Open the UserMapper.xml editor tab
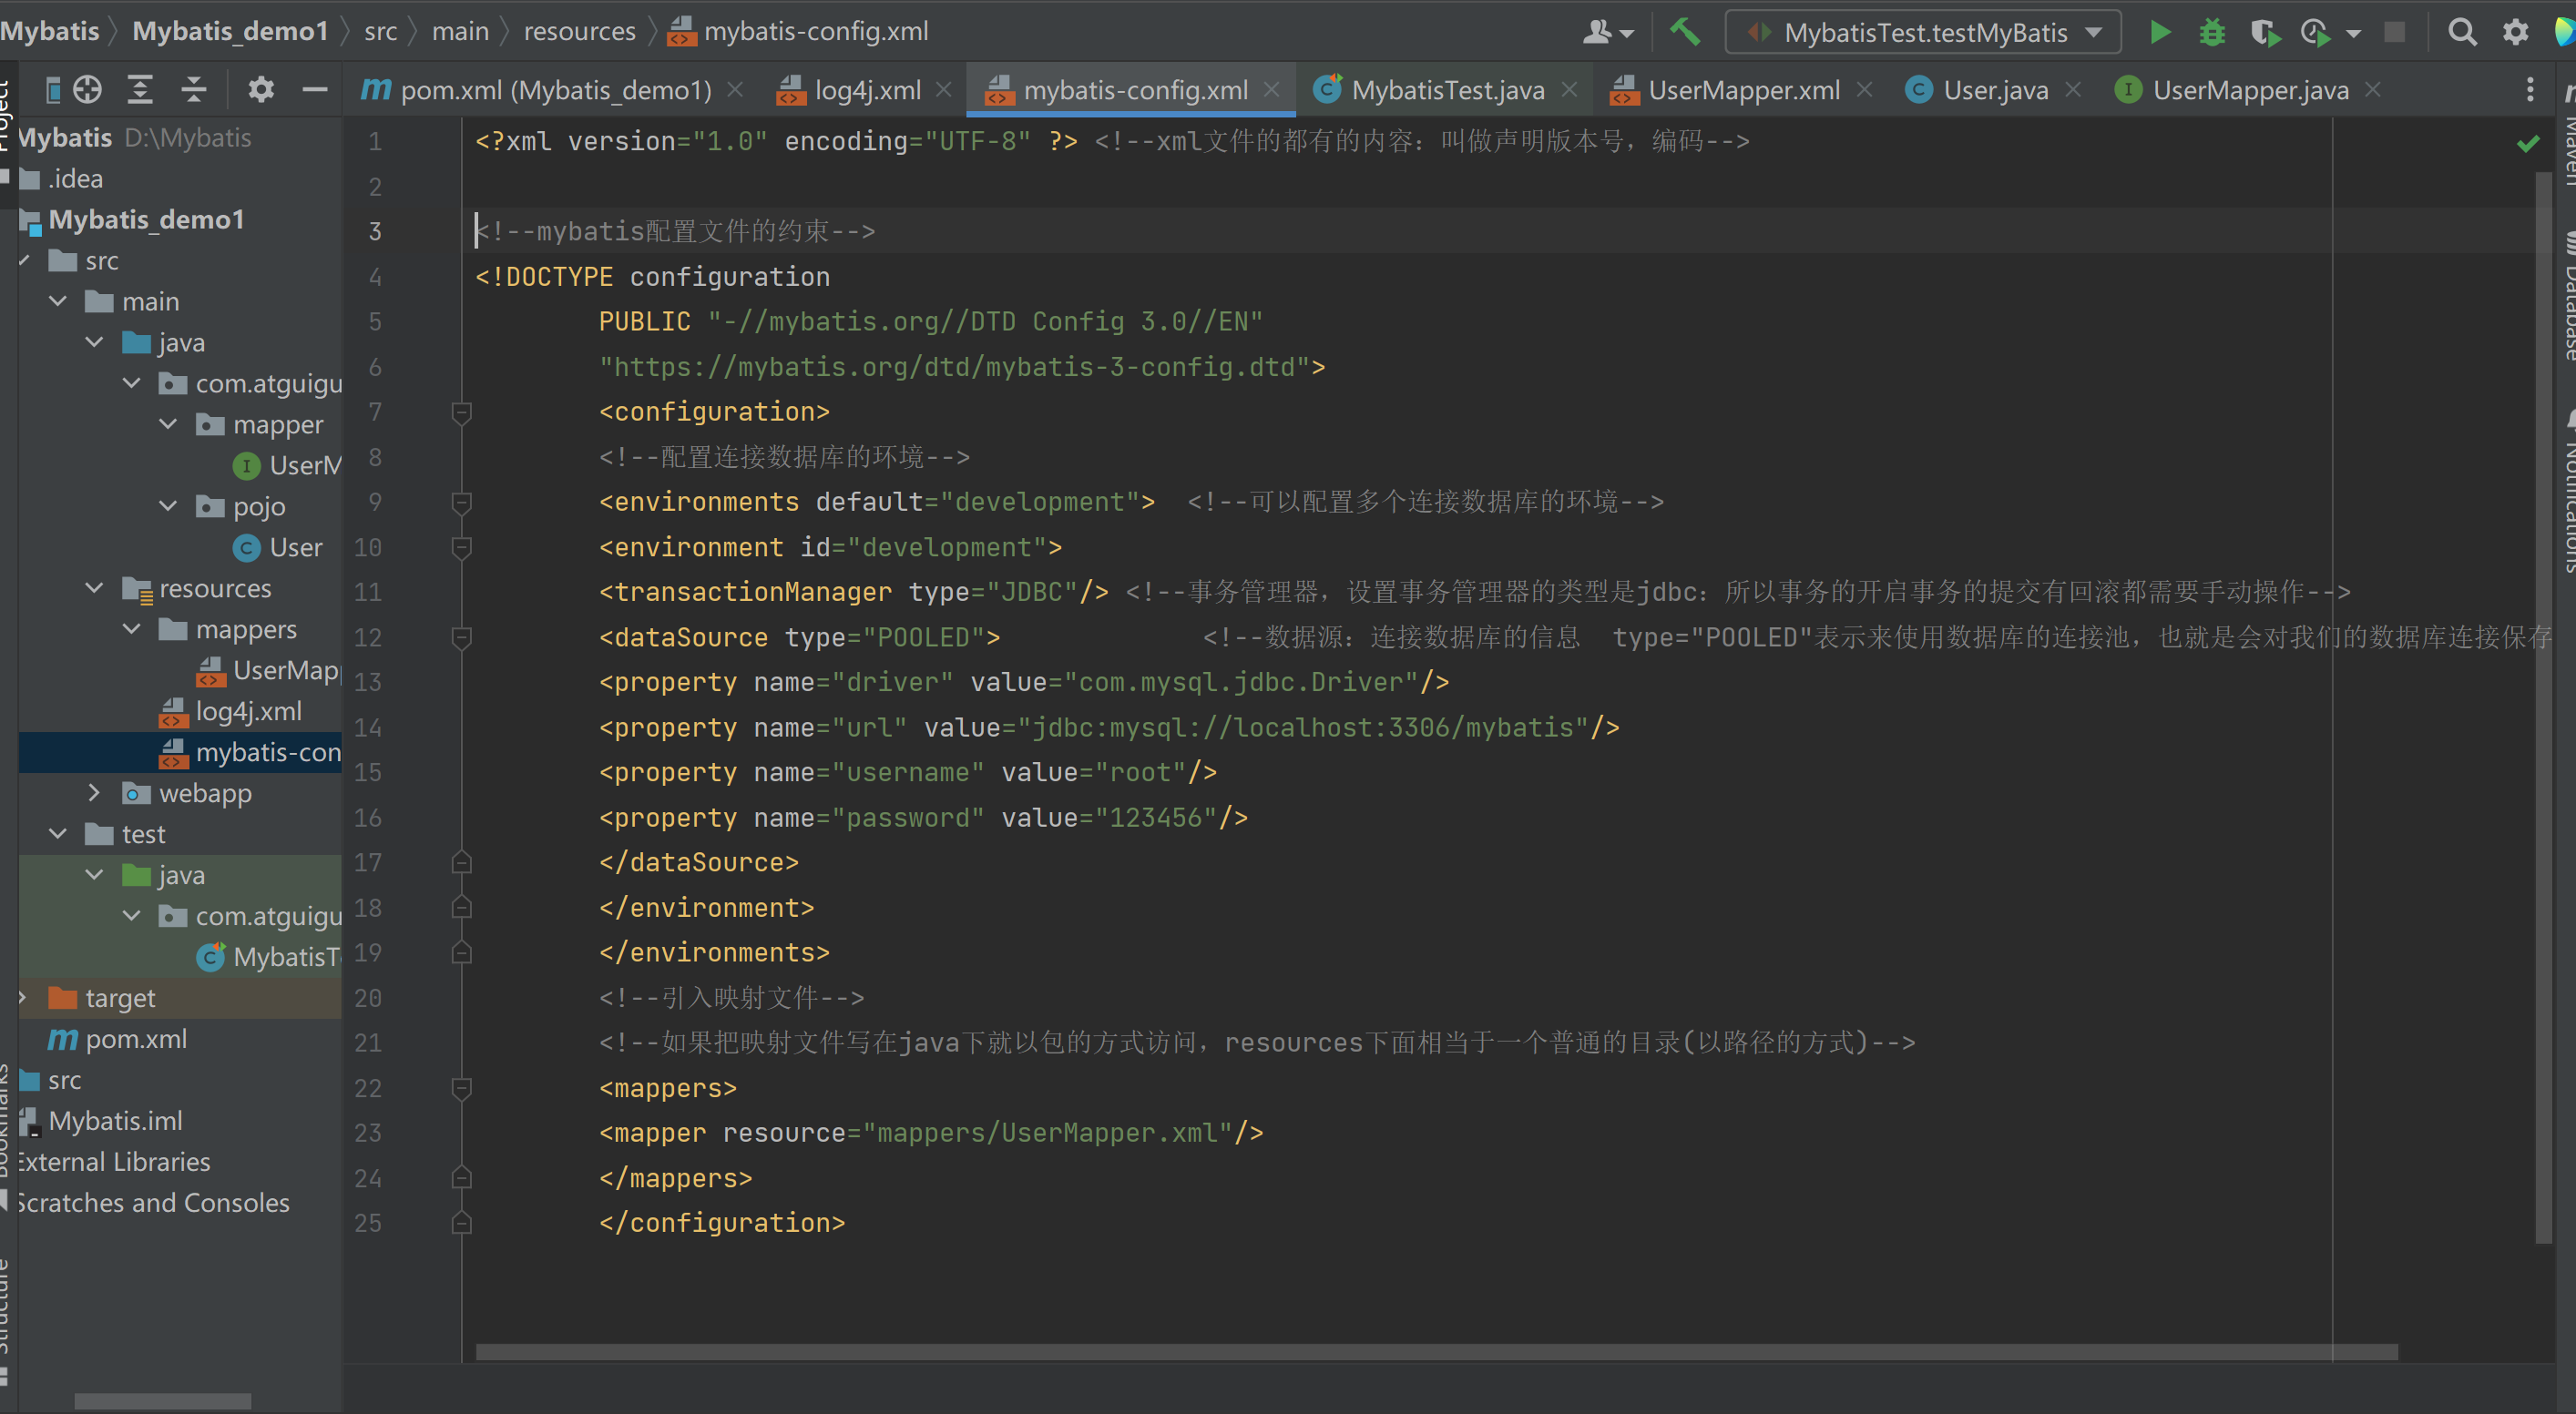The image size is (2576, 1414). pos(1743,90)
